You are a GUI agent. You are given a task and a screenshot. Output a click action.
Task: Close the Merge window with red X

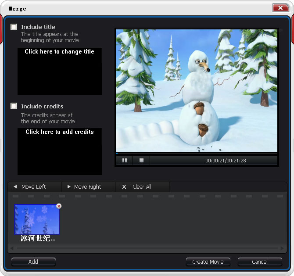280,8
